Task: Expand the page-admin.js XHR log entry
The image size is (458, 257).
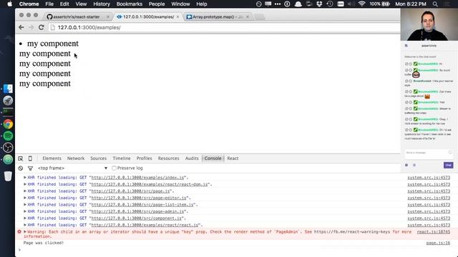Action: point(25,211)
